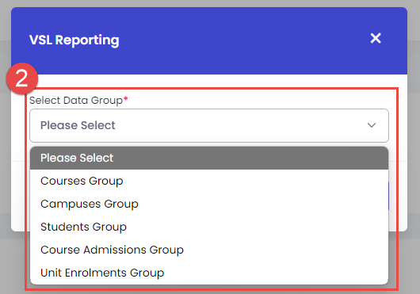Click the red step 2 badge

pos(22,78)
